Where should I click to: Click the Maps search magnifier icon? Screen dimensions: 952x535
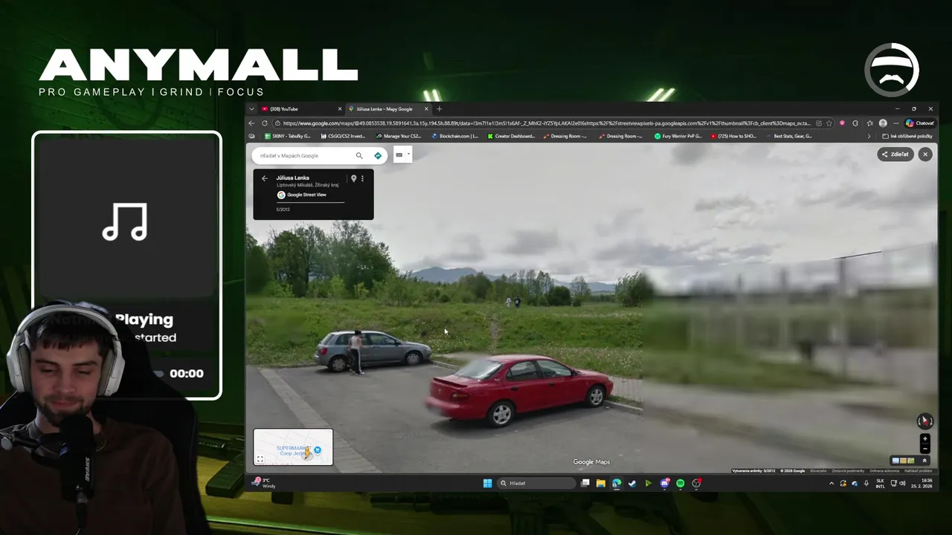click(x=359, y=155)
